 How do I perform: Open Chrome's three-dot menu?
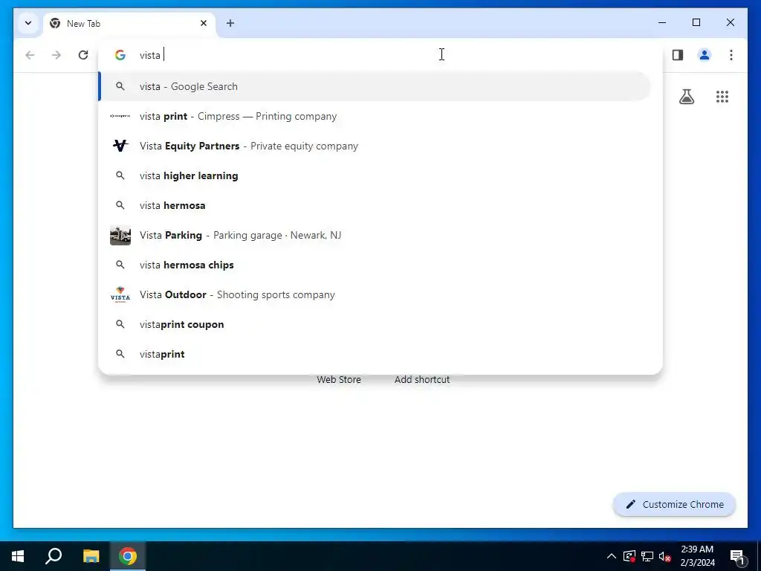point(731,55)
